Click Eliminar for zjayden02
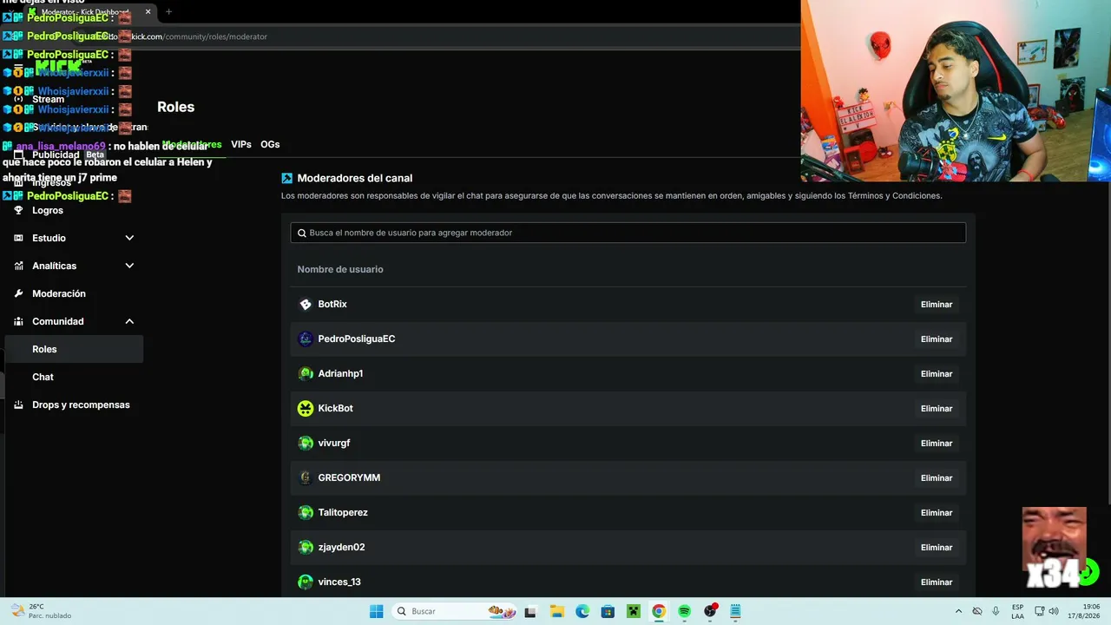Screen dimensions: 1111x625 point(937,548)
